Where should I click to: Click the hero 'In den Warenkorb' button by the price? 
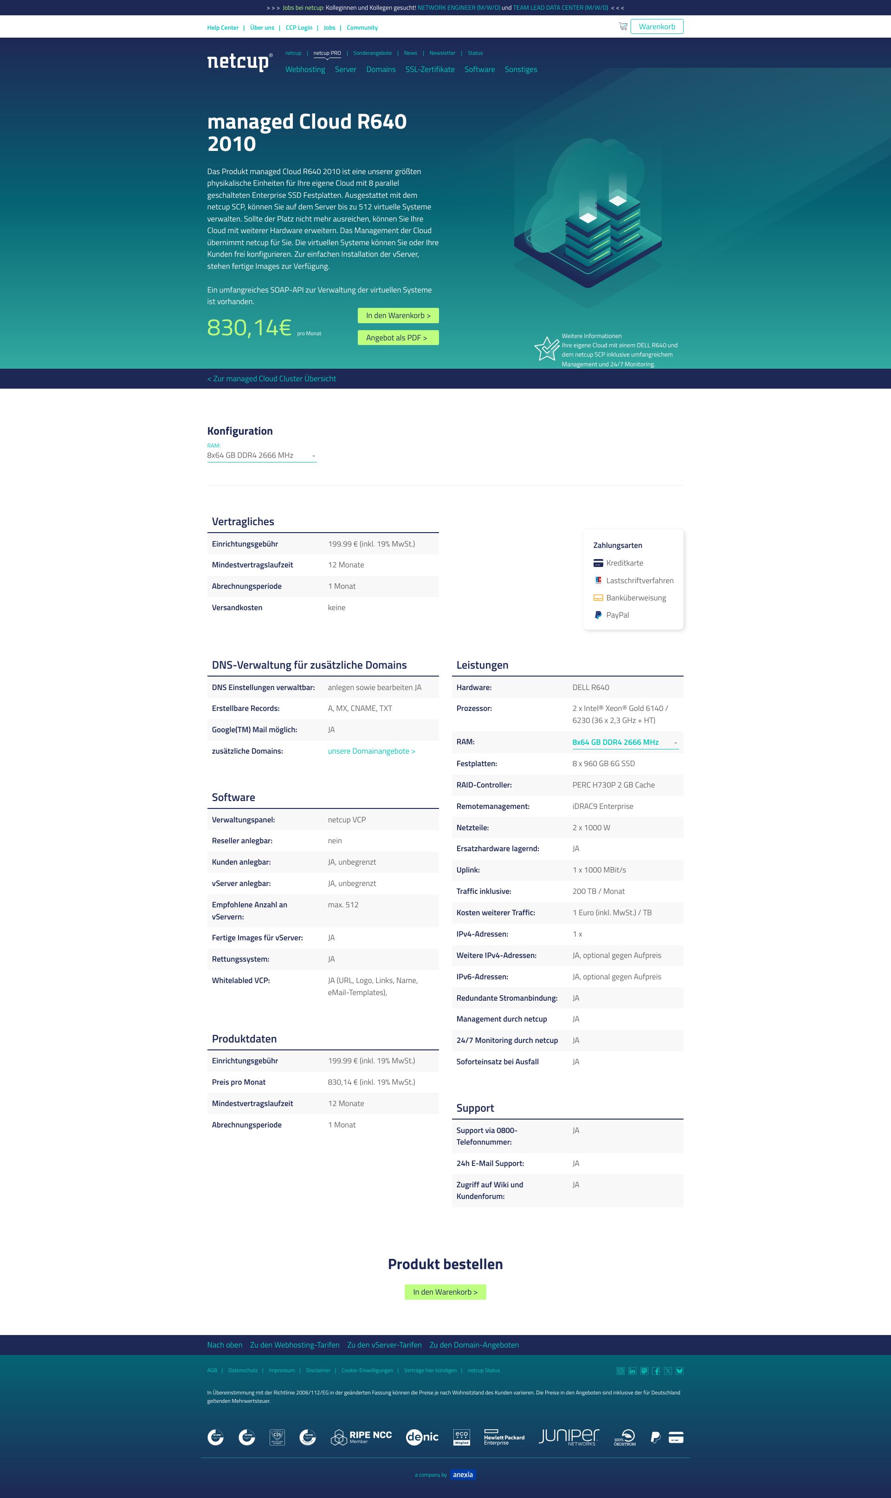[x=398, y=316]
